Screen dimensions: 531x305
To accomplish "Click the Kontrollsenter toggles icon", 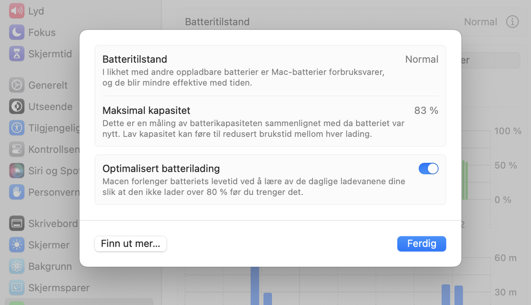I will [x=17, y=149].
